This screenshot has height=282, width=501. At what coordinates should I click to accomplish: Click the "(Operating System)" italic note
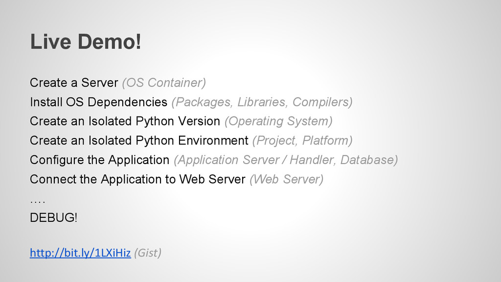[x=278, y=121]
